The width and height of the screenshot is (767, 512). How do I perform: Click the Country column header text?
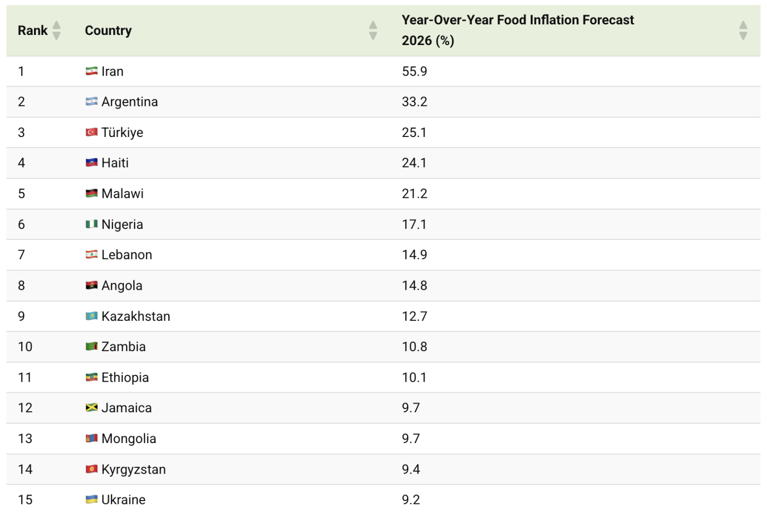[108, 31]
